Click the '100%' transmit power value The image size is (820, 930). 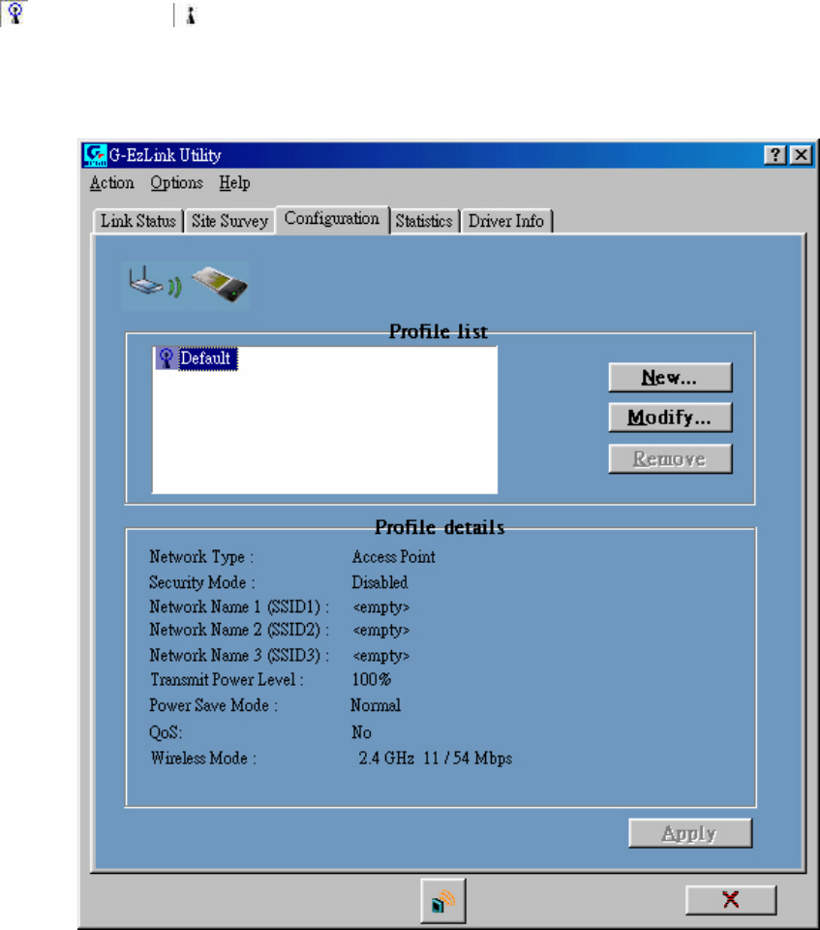tap(372, 680)
